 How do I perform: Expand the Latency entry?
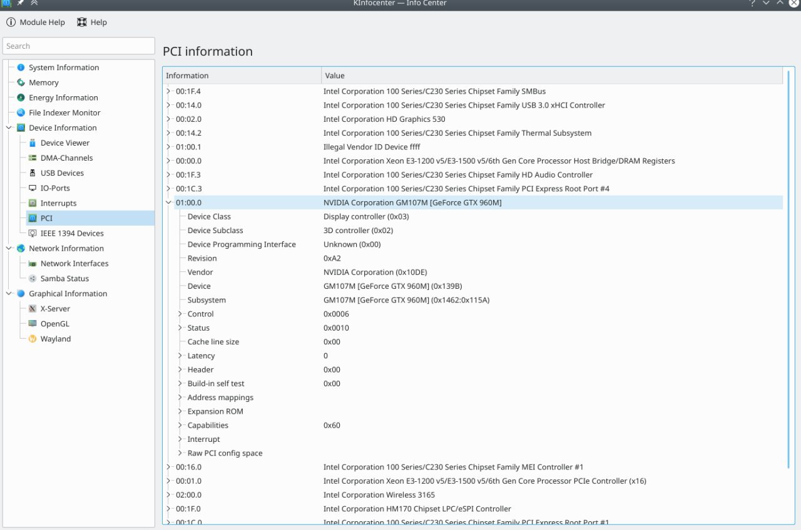(x=180, y=356)
